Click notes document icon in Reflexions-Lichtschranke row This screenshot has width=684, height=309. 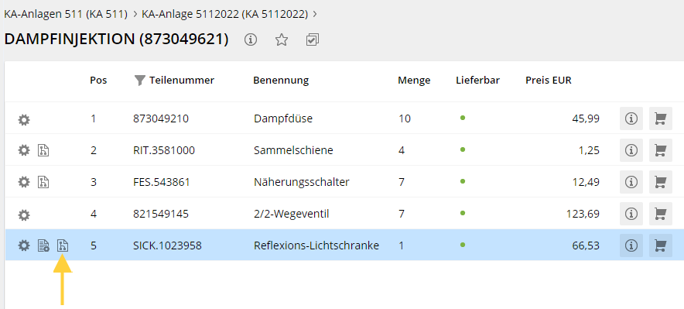(x=43, y=245)
